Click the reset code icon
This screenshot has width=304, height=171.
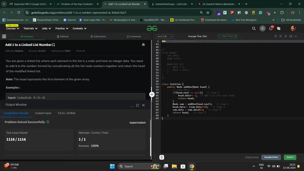[x=291, y=36]
